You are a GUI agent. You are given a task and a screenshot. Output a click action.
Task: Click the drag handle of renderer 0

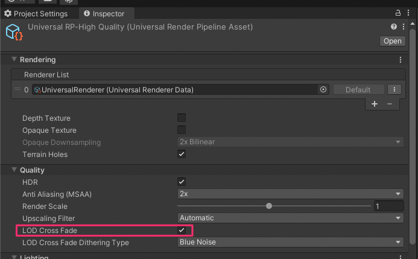(17, 89)
